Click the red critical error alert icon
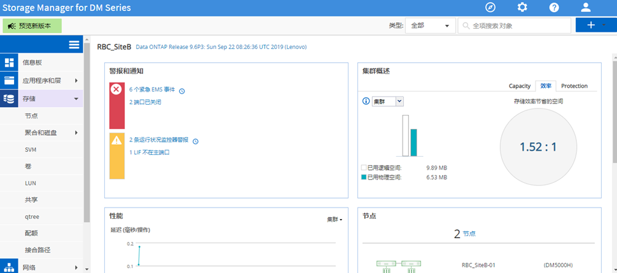 click(116, 90)
